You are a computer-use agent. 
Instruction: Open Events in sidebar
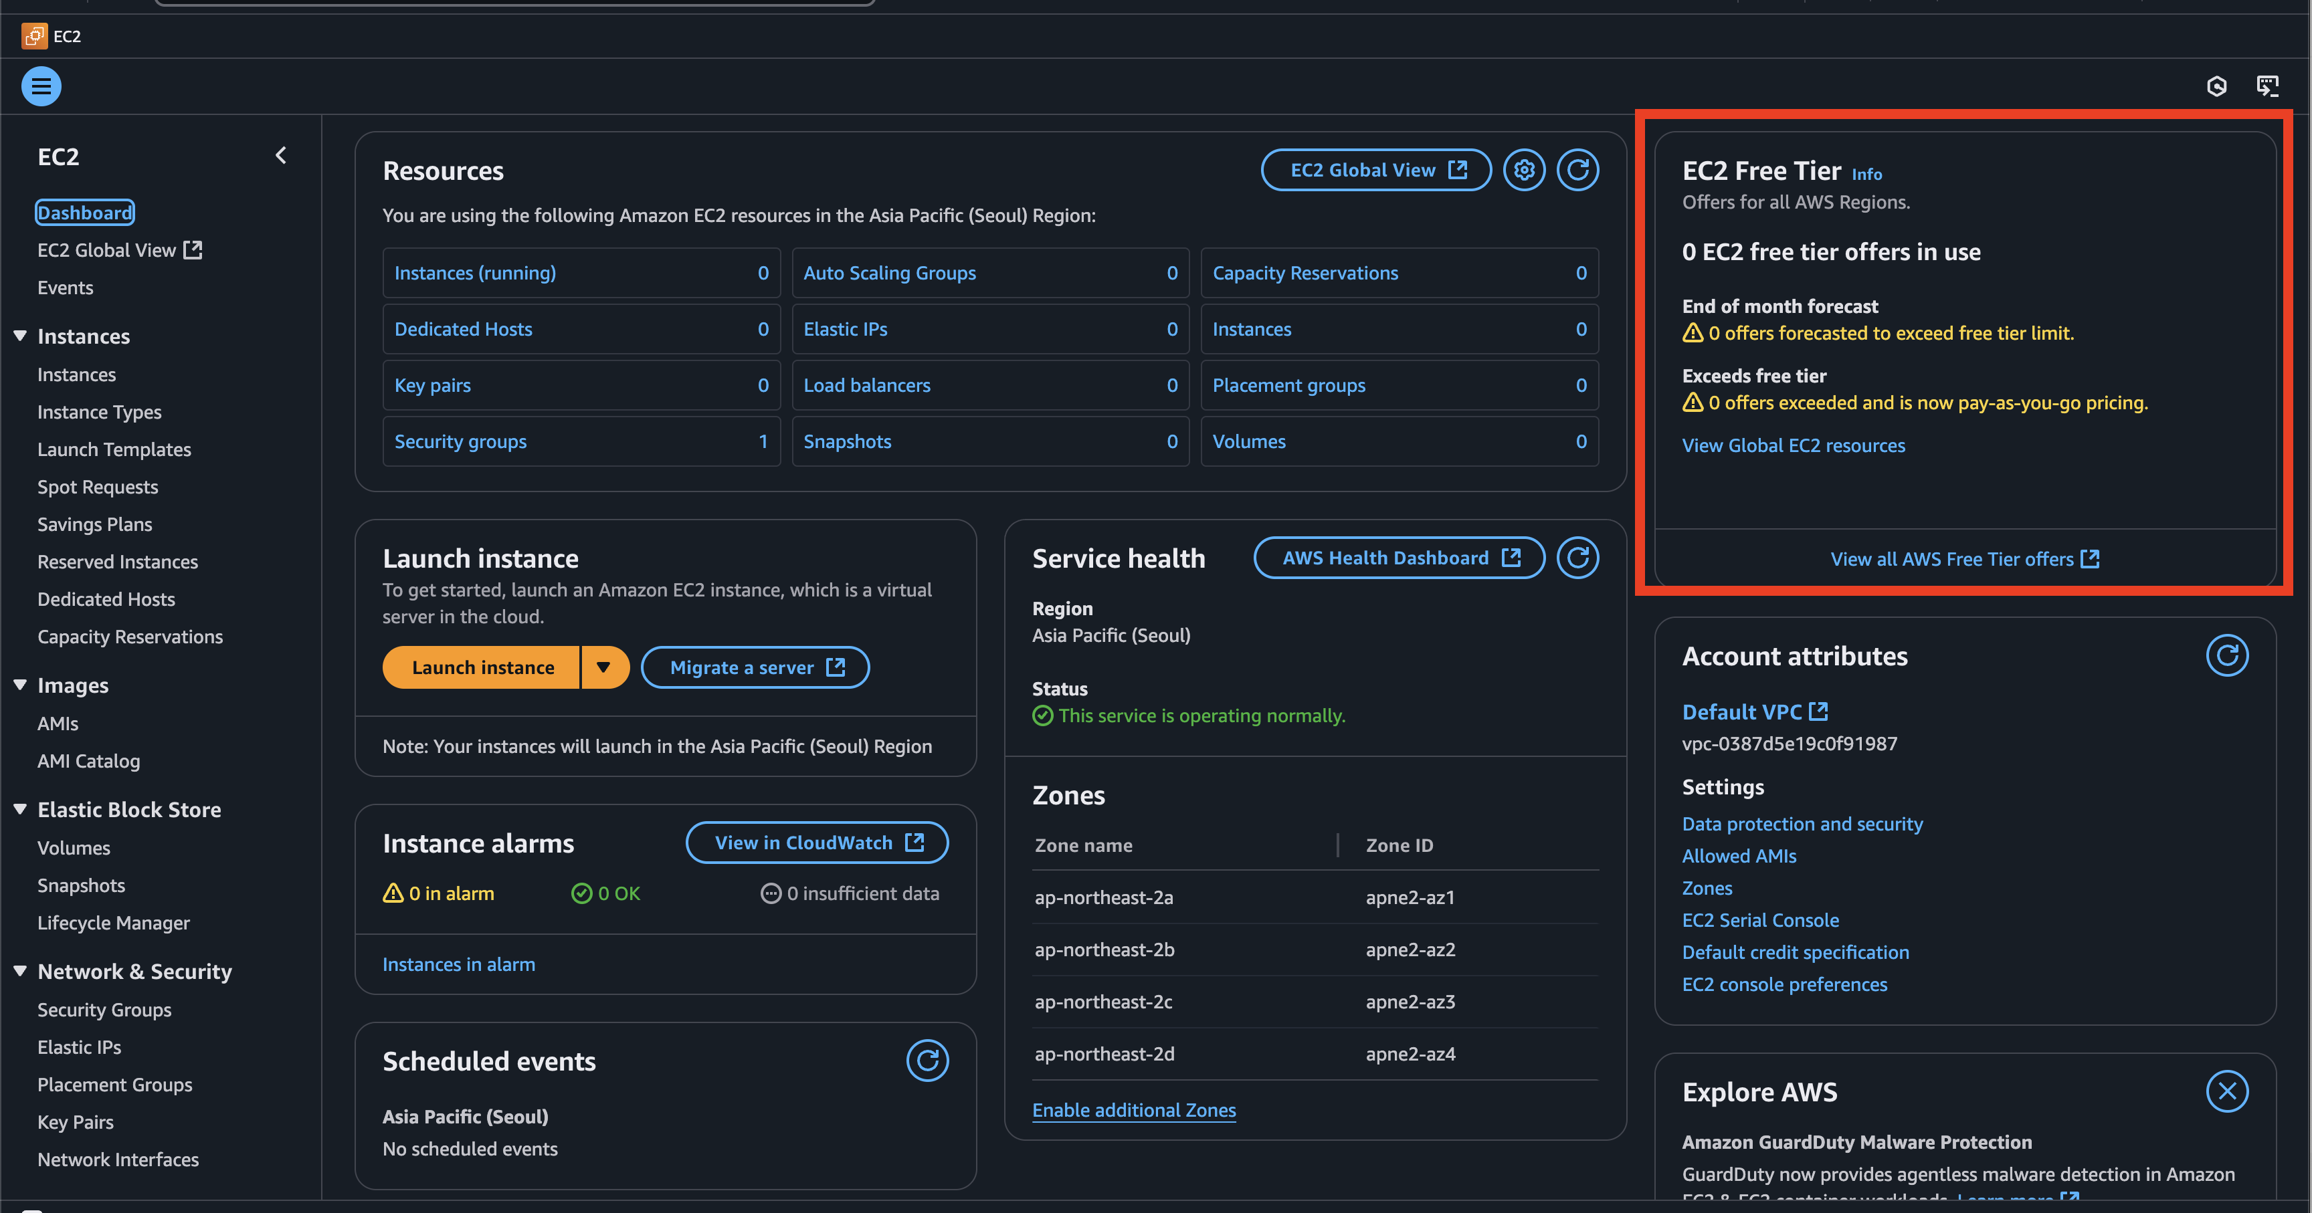click(66, 288)
